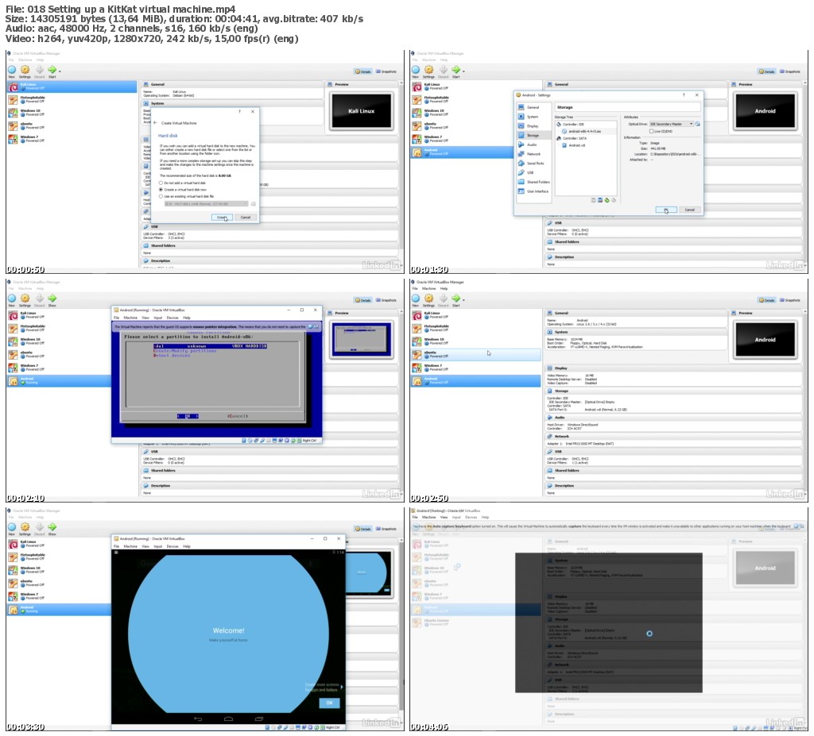Screen dimensions: 814x736
Task: Click the optical disk chooser icon beside Optical Drive
Action: point(698,124)
